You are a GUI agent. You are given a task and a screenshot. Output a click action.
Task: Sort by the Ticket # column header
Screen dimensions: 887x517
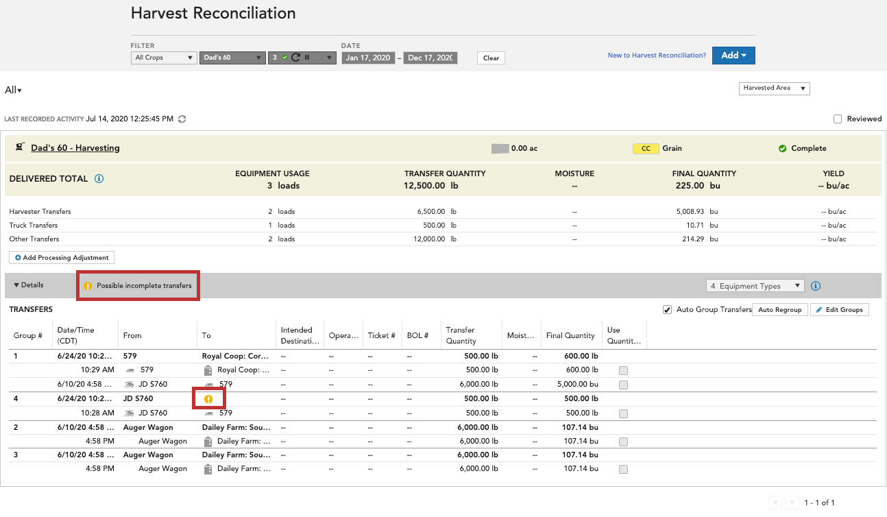[382, 335]
